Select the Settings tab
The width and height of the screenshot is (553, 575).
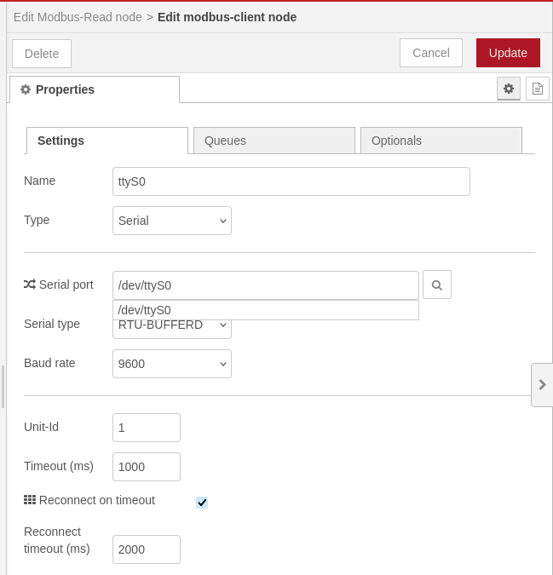point(107,141)
